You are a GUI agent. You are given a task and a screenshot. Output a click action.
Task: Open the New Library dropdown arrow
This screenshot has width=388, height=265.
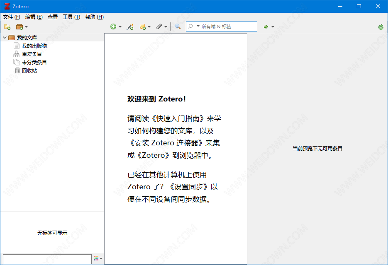pyautogui.click(x=27, y=26)
